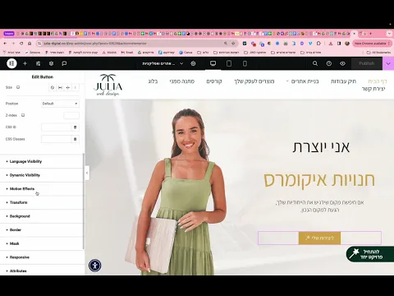Click the CSS Classes input field
This screenshot has width=394, height=296.
[x=57, y=139]
